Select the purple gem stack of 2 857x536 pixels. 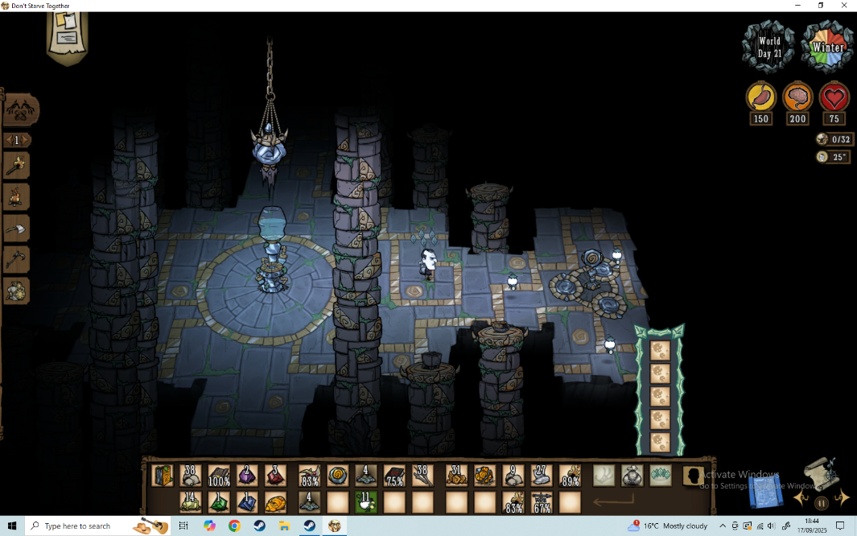(x=247, y=476)
